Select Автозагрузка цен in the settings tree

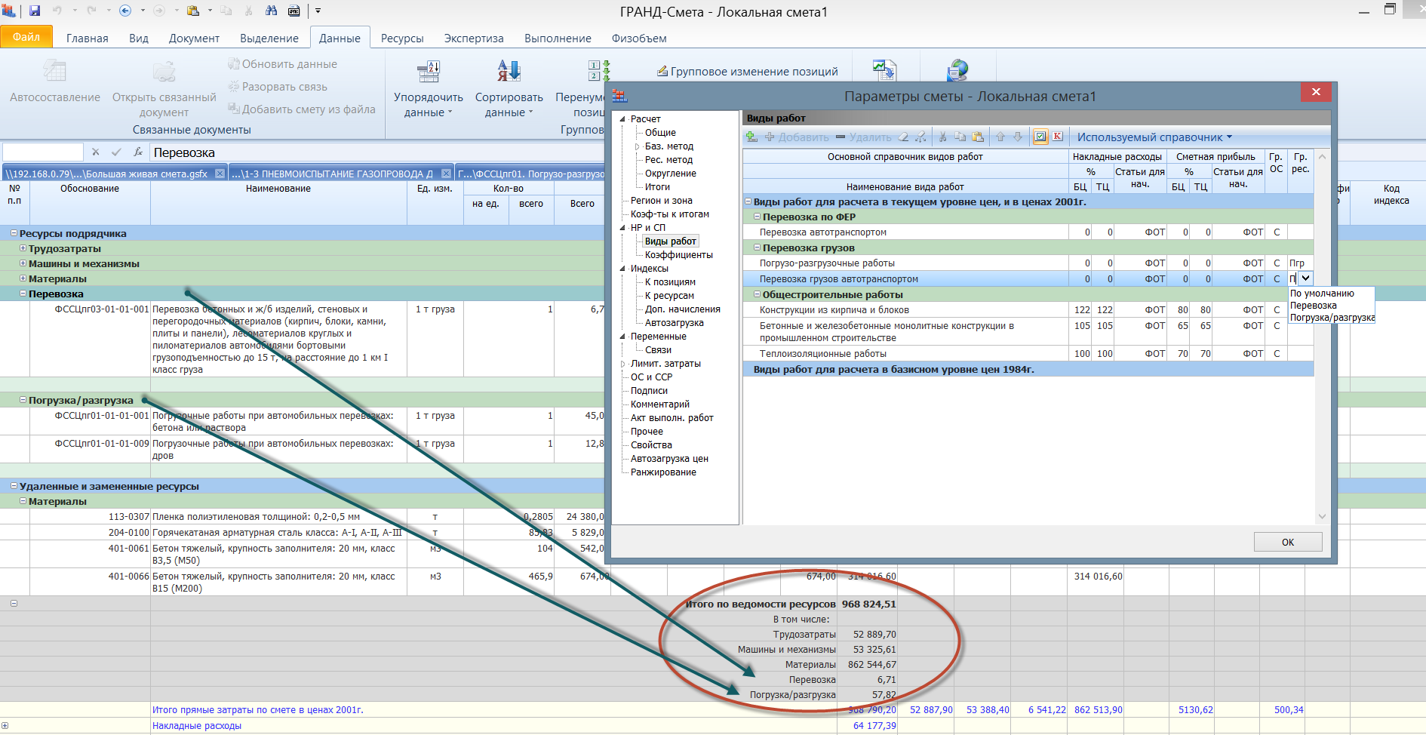click(669, 459)
